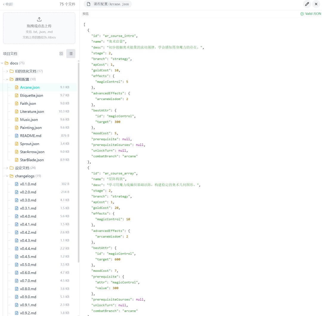The width and height of the screenshot is (322, 316).
Task: Click the Faith.json file icon
Action: pos(17,103)
